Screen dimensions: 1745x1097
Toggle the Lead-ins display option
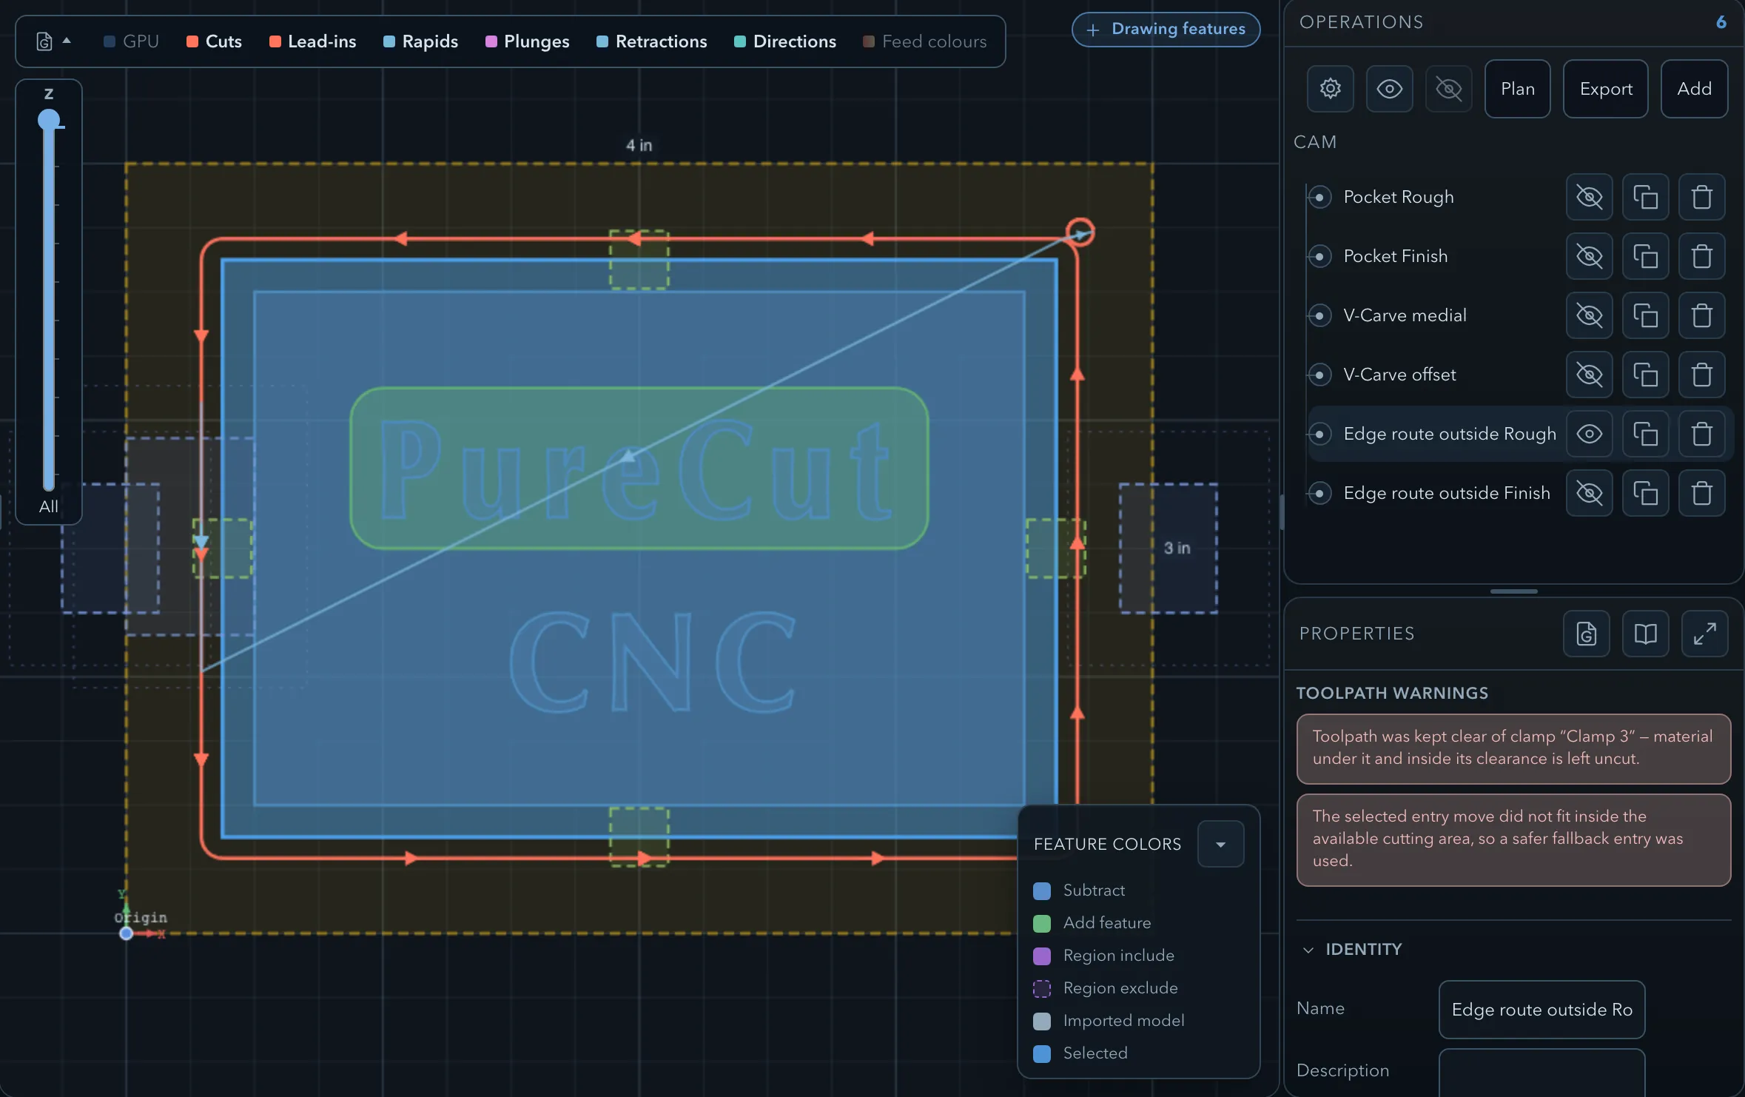click(x=313, y=41)
